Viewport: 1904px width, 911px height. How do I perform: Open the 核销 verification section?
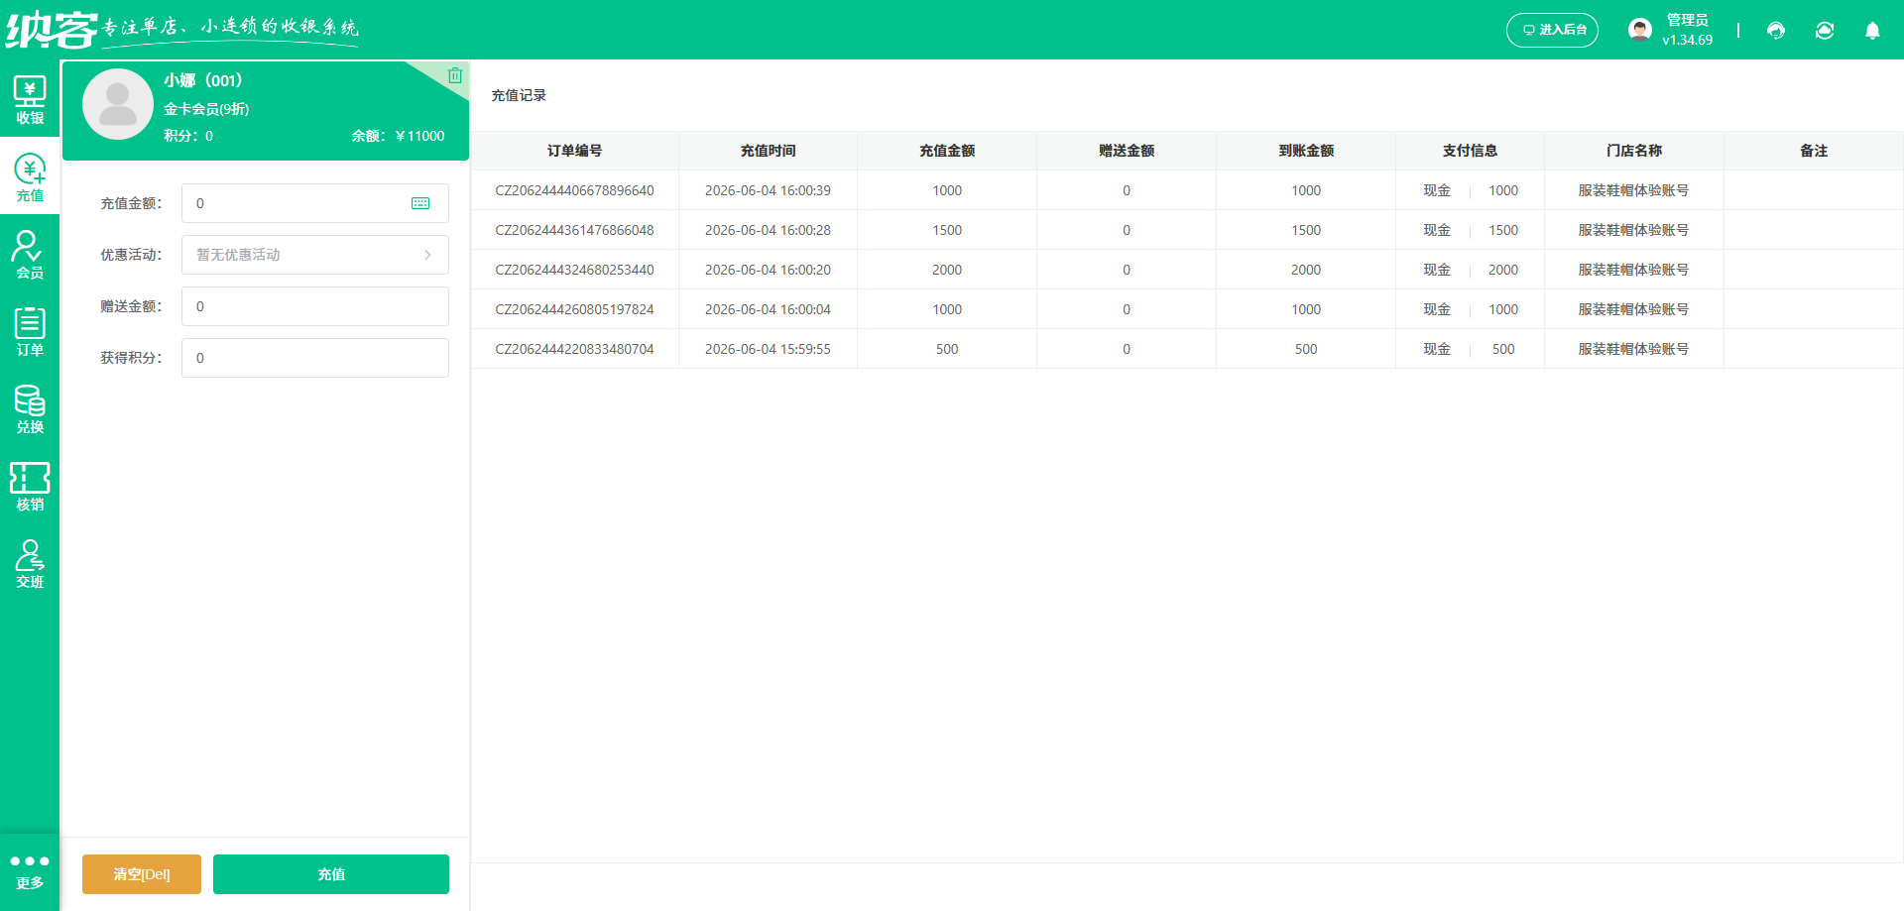point(30,487)
